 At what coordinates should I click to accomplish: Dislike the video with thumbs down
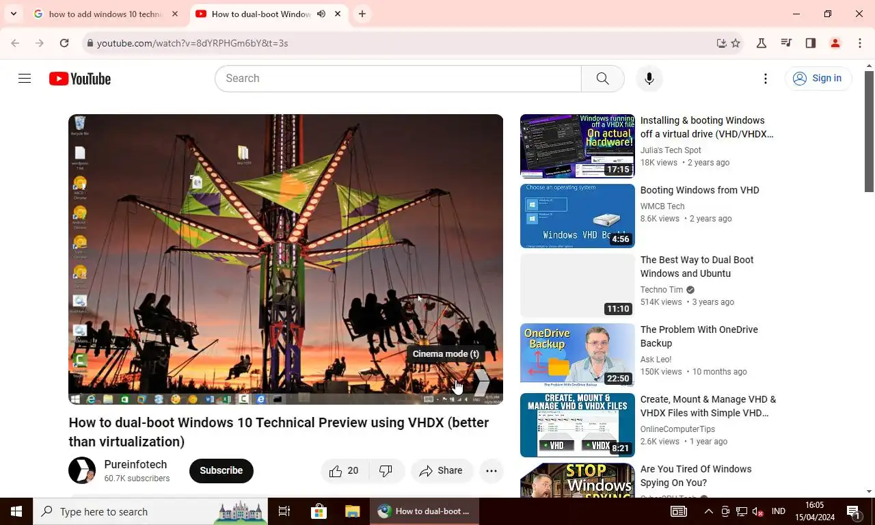(x=386, y=470)
